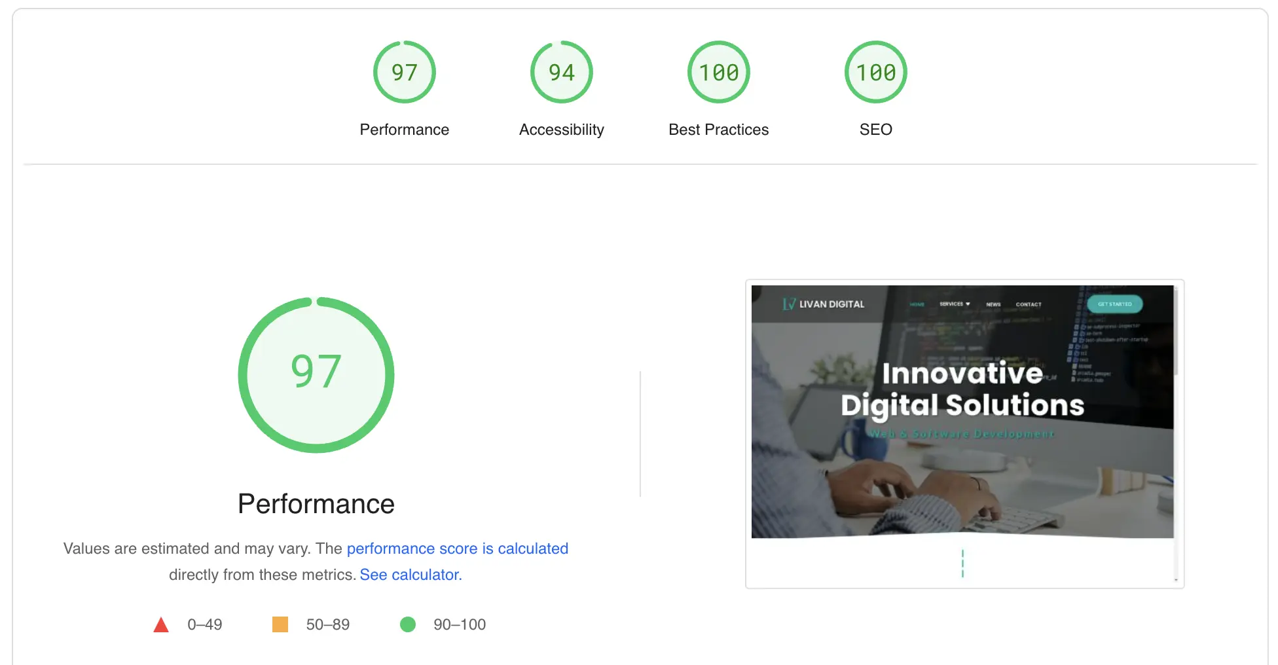Click the Accessibility score gauge showing 94
This screenshot has width=1278, height=665.
561,72
